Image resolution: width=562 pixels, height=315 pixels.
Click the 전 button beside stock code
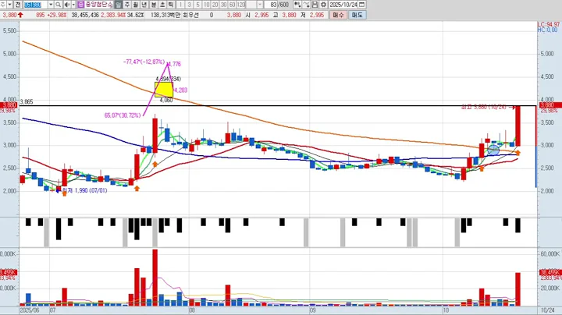tap(18, 5)
